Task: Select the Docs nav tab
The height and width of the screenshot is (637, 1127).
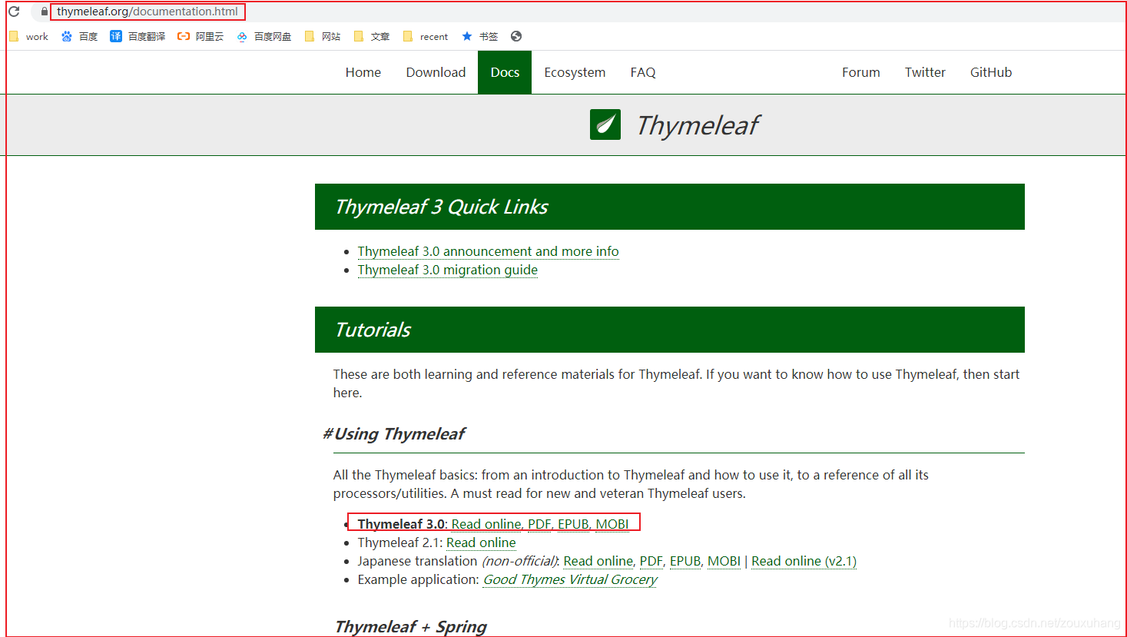Action: click(505, 72)
